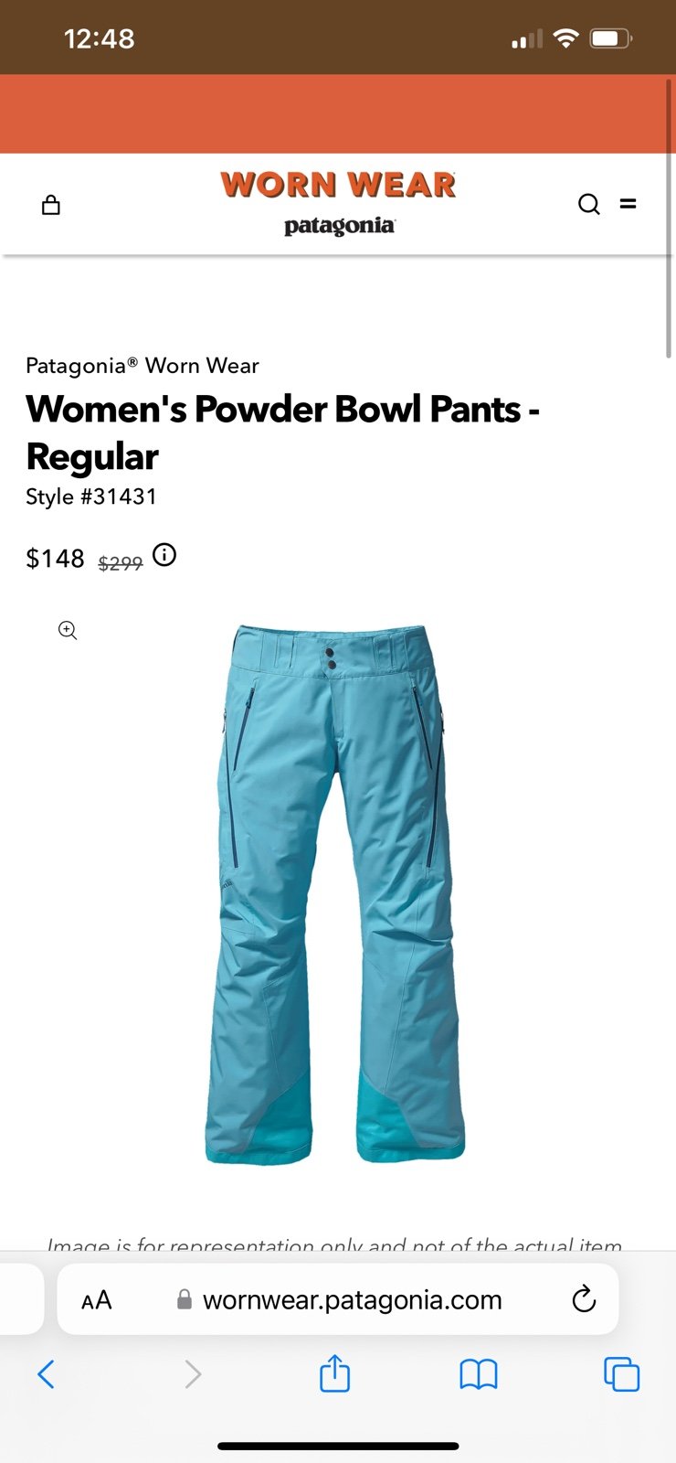676x1463 pixels.
Task: Tap the Safari reload page icon
Action: point(584,1299)
